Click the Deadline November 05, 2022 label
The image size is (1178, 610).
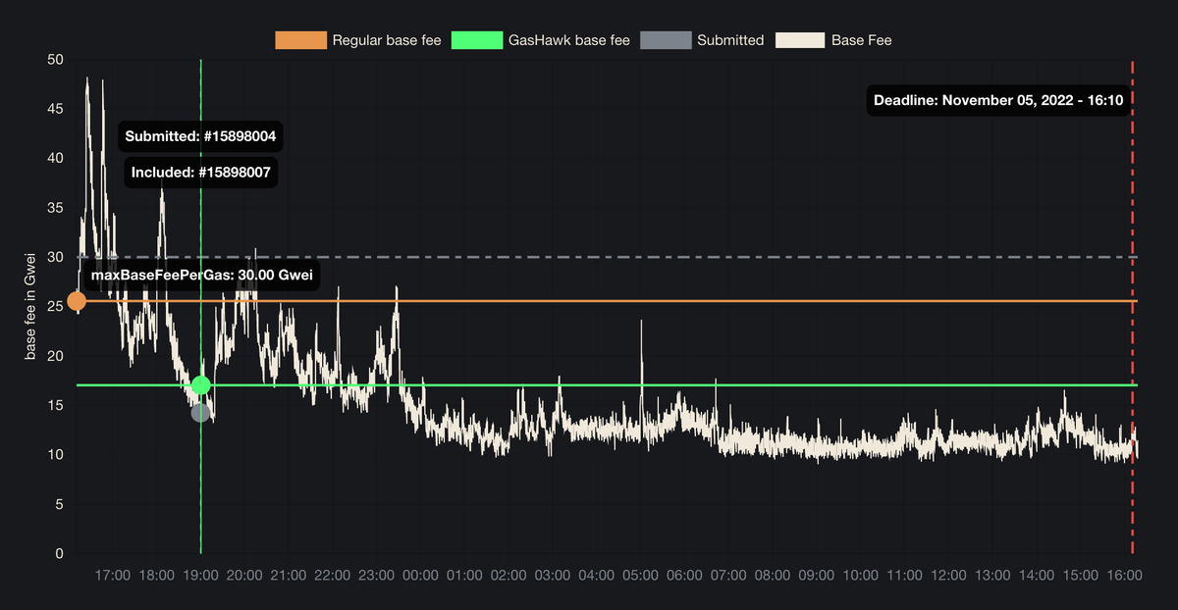(x=998, y=100)
